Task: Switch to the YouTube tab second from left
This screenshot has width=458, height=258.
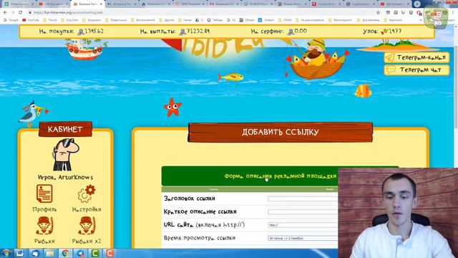Action: point(52,4)
